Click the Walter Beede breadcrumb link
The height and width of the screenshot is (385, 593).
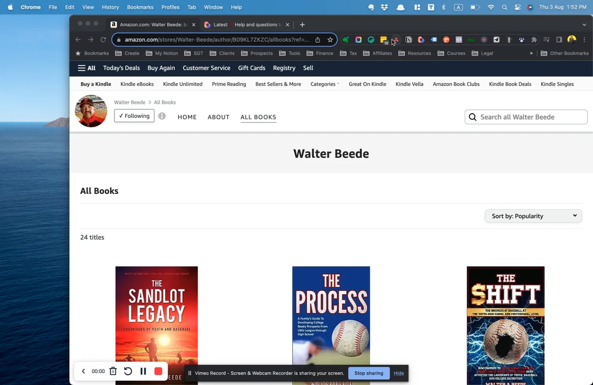[130, 102]
